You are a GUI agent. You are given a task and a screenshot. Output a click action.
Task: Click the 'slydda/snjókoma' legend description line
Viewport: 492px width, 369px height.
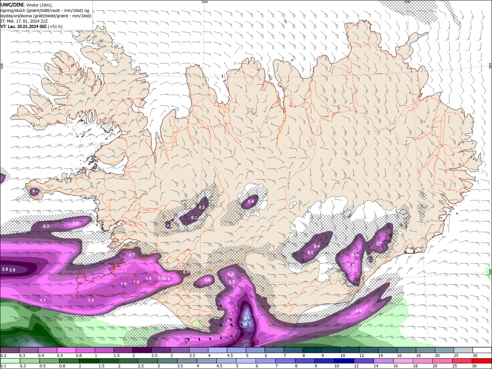point(46,16)
